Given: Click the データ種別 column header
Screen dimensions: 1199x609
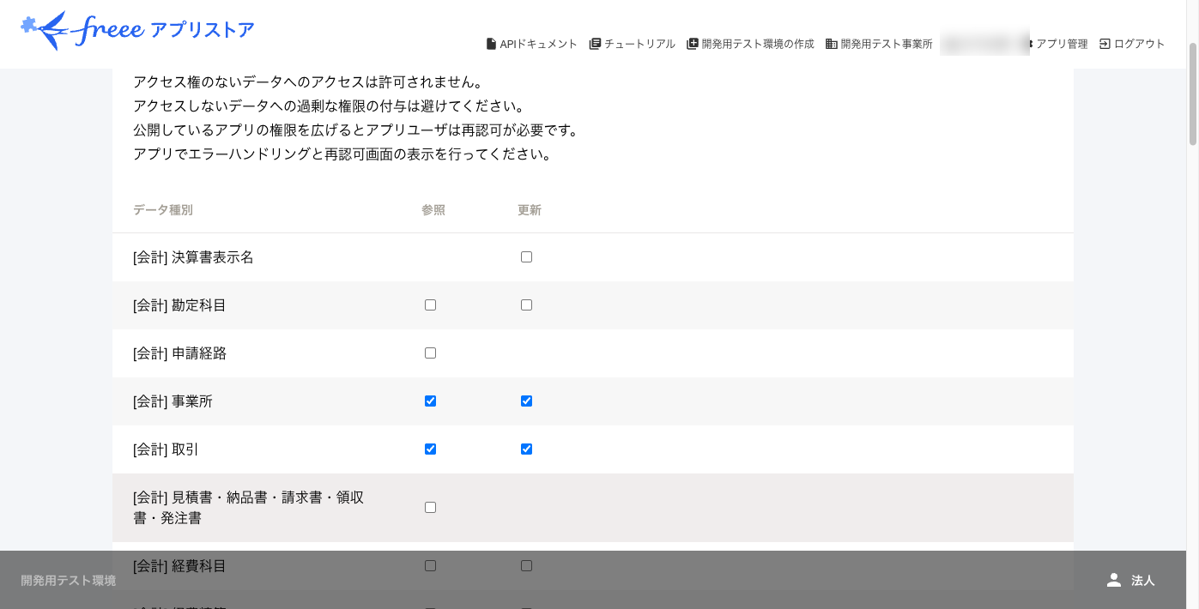Looking at the screenshot, I should coord(162,210).
